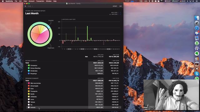Step the APR 2019 comparison period selector
The image size is (200, 112).
[119, 14]
